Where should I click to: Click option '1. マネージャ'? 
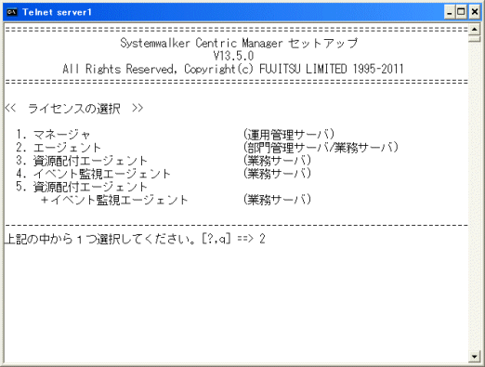point(53,135)
